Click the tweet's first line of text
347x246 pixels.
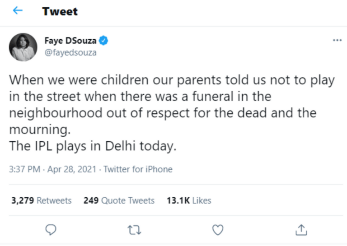[172, 81]
